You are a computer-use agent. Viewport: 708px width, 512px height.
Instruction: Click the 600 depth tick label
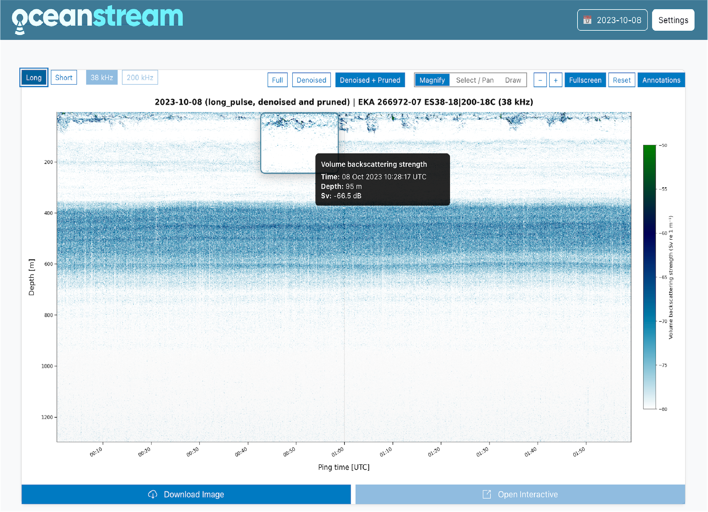click(49, 264)
